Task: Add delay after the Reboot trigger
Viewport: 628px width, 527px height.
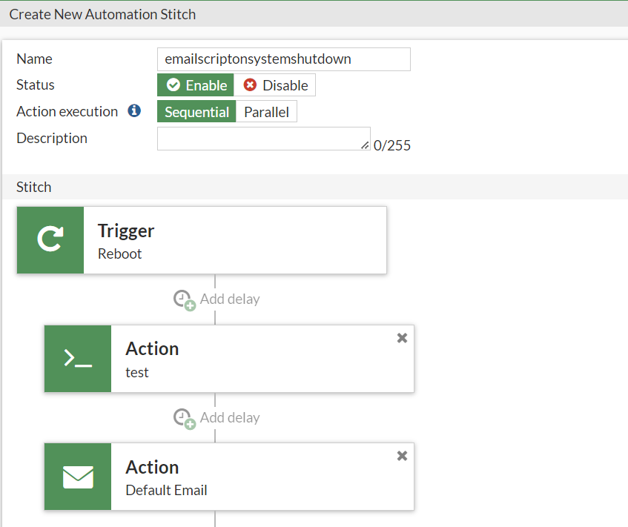Action: tap(230, 299)
